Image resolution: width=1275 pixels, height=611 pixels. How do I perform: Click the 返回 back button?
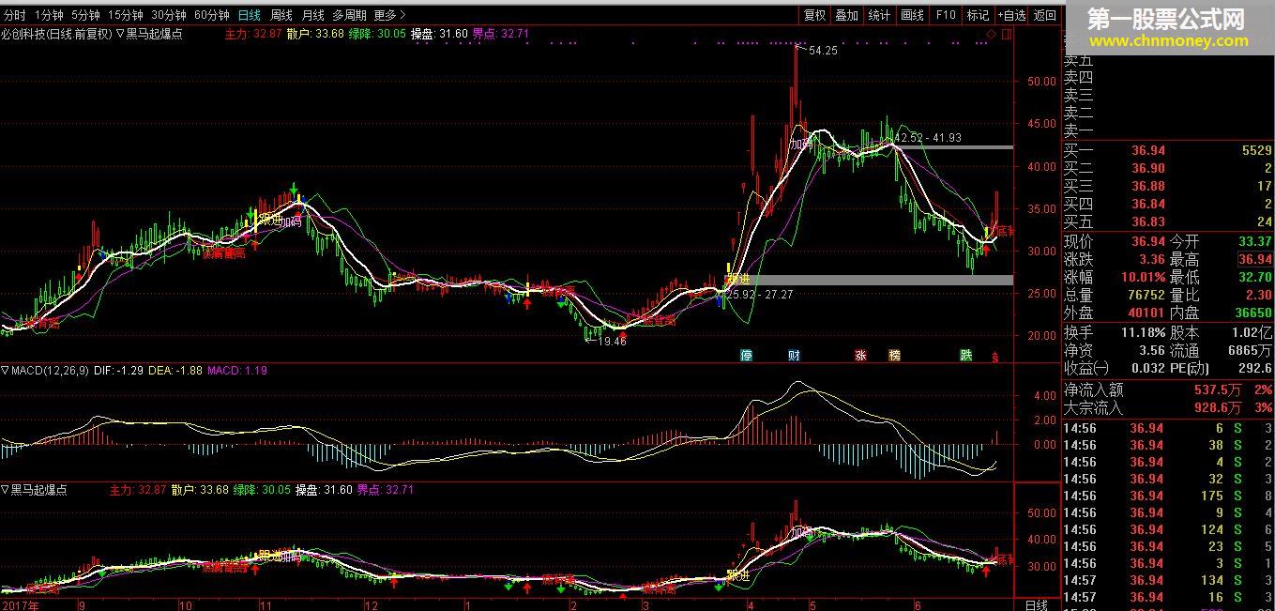point(1045,15)
